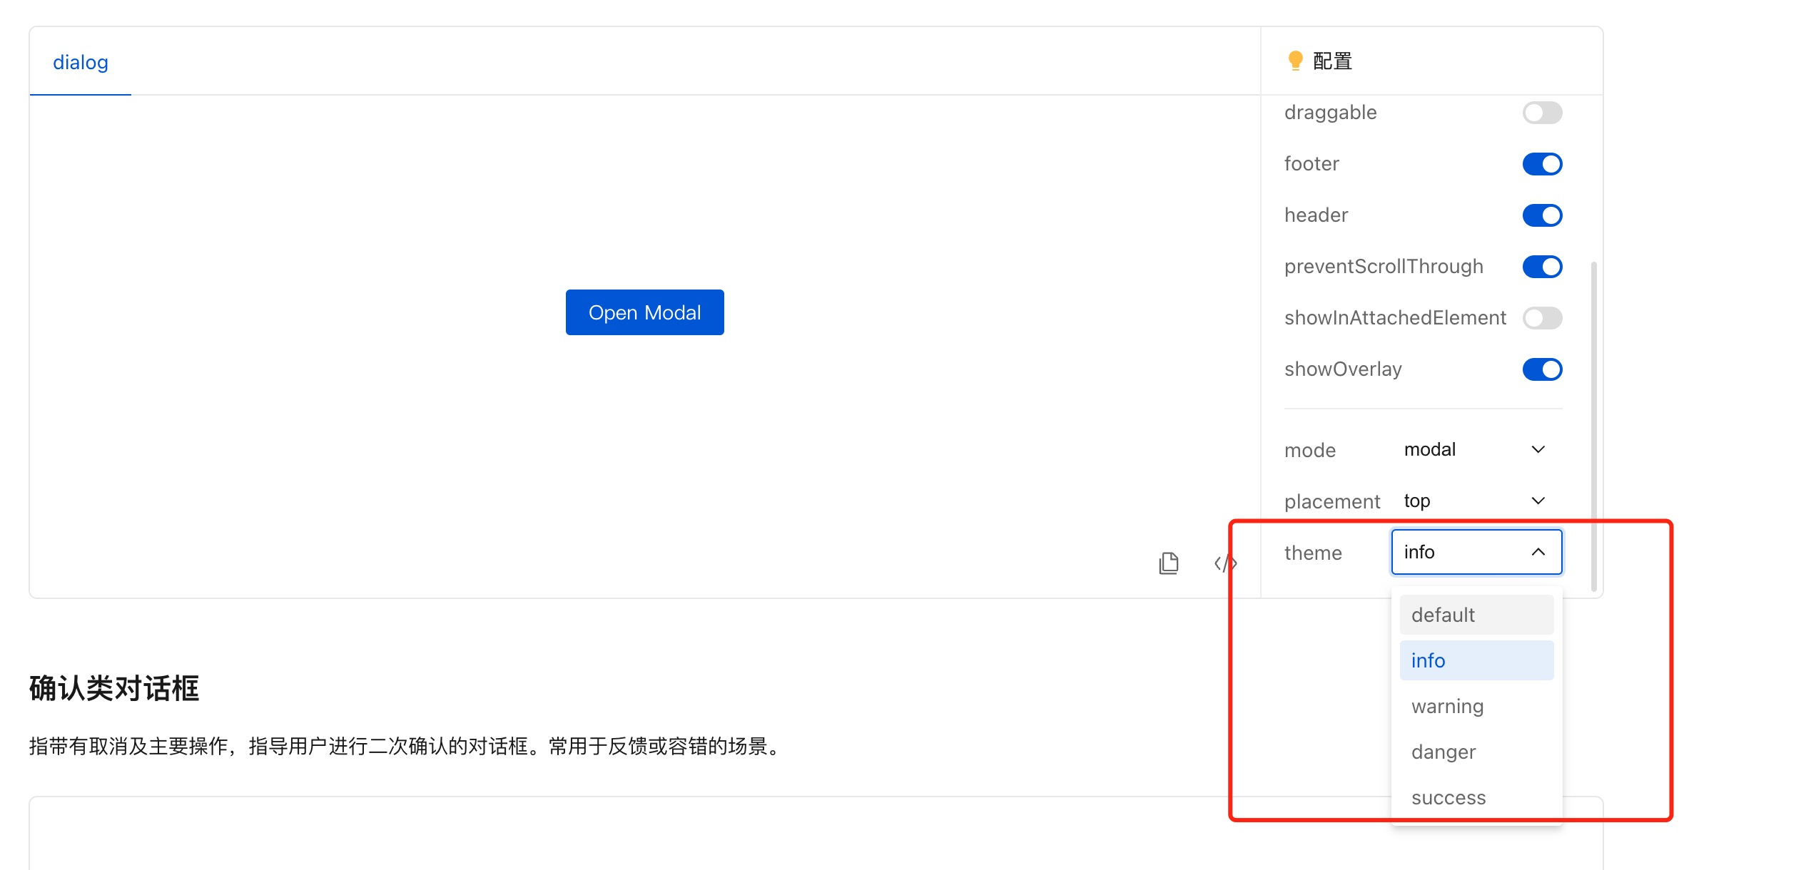1801x870 pixels.
Task: Open the mode dropdown
Action: [x=1475, y=449]
